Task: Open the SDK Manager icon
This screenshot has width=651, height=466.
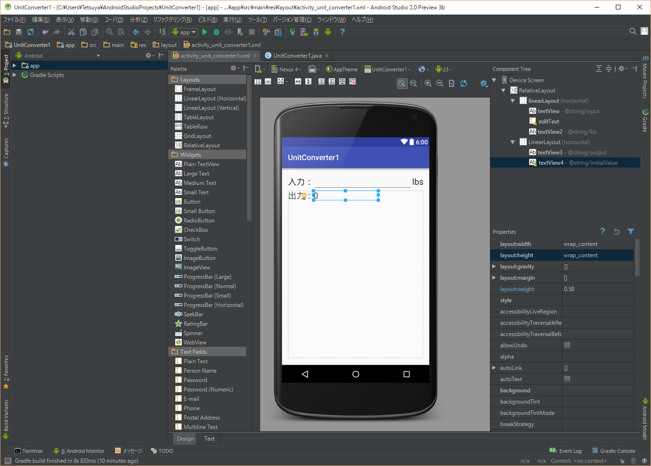Action: click(316, 32)
